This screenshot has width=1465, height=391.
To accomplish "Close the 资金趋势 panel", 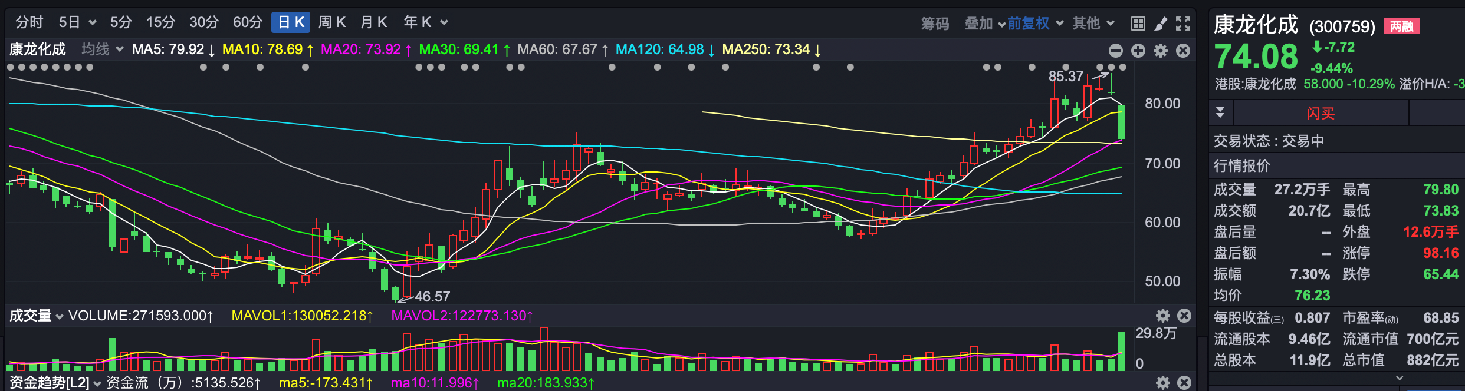I will pyautogui.click(x=1184, y=383).
